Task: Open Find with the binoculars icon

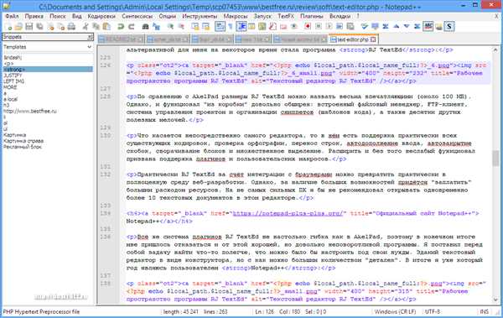Action: click(145, 27)
